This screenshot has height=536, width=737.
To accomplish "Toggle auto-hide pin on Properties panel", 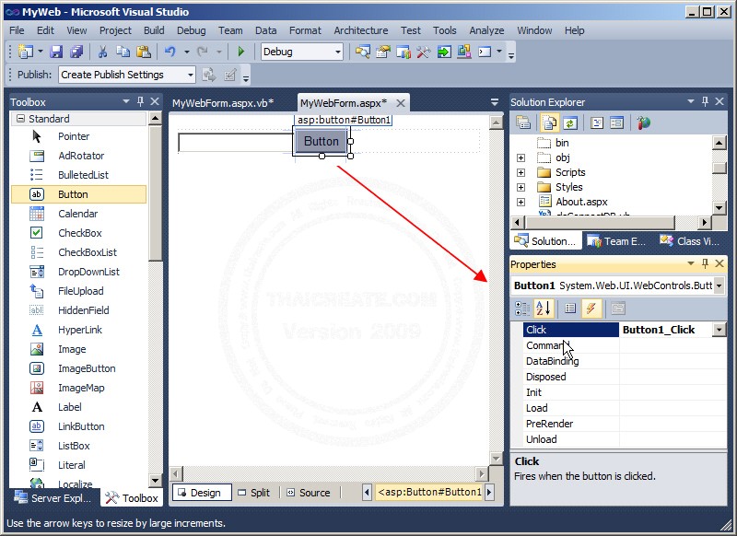I will pyautogui.click(x=705, y=264).
